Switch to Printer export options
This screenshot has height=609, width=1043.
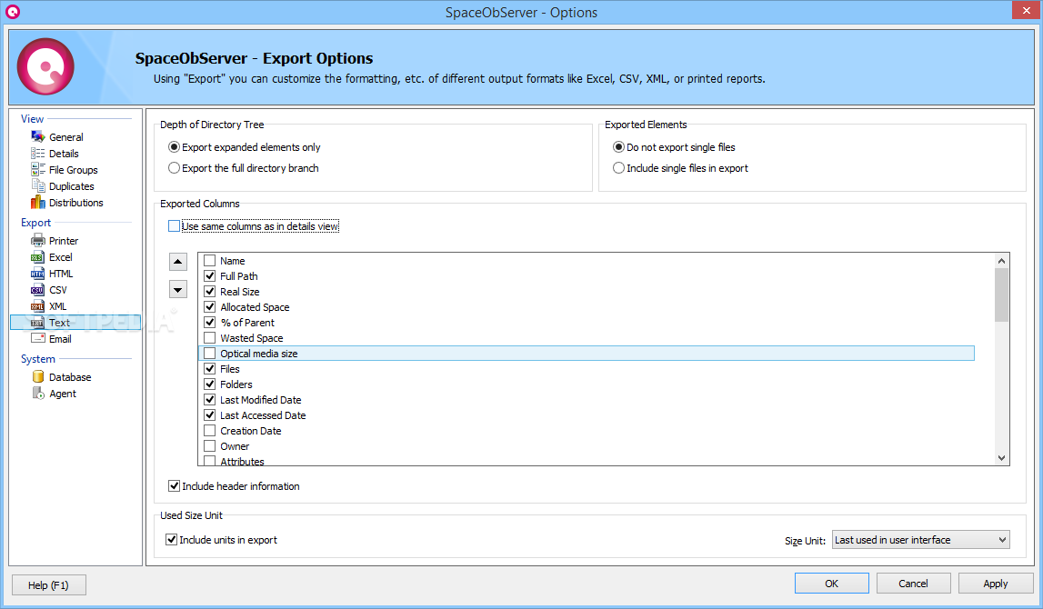click(63, 241)
